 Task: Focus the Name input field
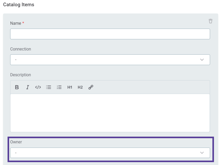point(109,34)
